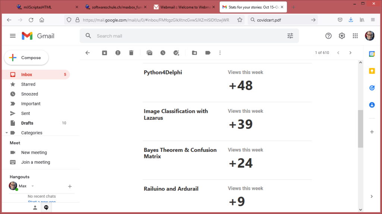Viewport: 382px width, 214px height.
Task: Hide the right side panel
Action: tap(372, 197)
